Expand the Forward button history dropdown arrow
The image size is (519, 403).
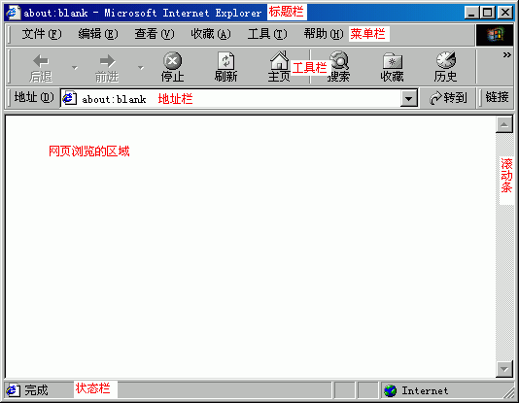tap(141, 67)
